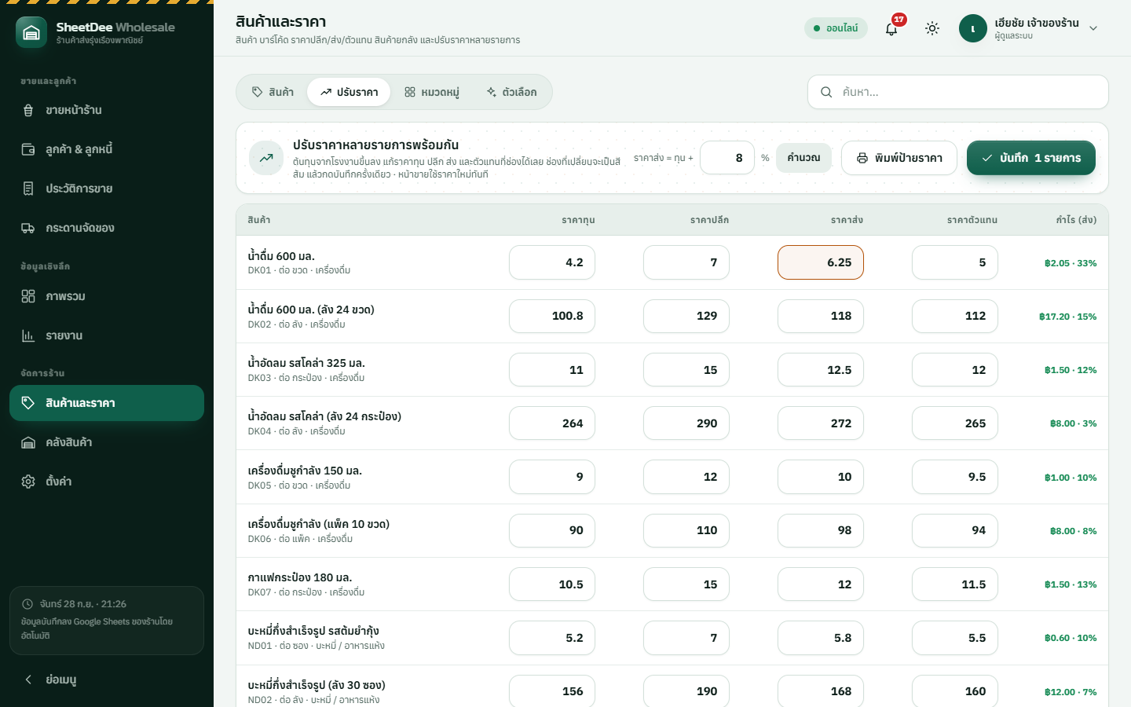
Task: Click the SheetDee Wholesale warehouse logo
Action: click(x=31, y=32)
